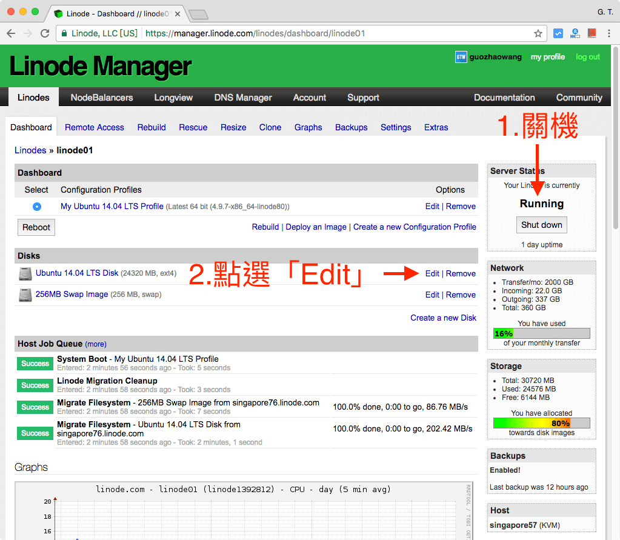Click the Shut down button
The image size is (620, 540).
(541, 224)
